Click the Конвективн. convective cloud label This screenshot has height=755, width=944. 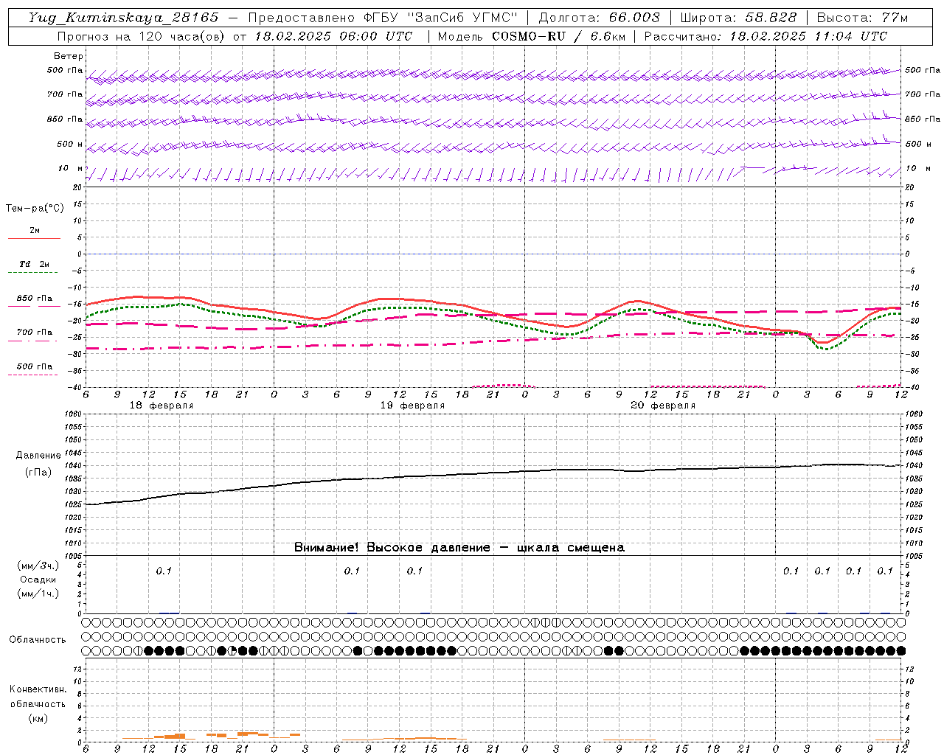pyautogui.click(x=38, y=689)
